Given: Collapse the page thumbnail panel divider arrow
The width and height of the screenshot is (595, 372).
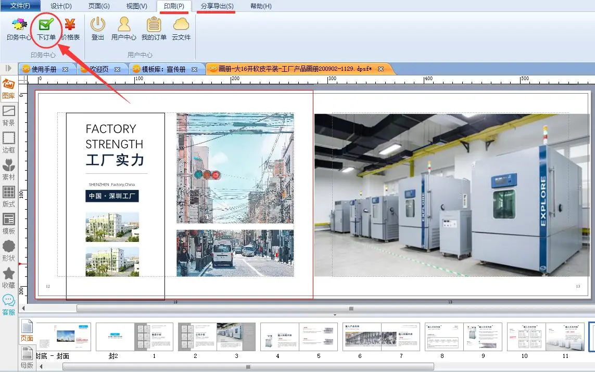Looking at the screenshot, I should coord(335,315).
